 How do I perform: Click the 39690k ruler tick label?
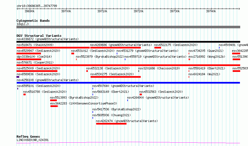[x=30, y=11]
